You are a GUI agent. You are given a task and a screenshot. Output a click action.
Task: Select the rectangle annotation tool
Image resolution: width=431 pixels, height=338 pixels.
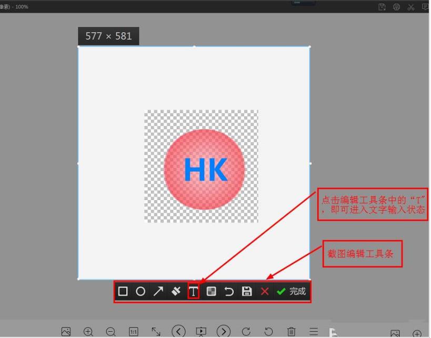pos(123,291)
